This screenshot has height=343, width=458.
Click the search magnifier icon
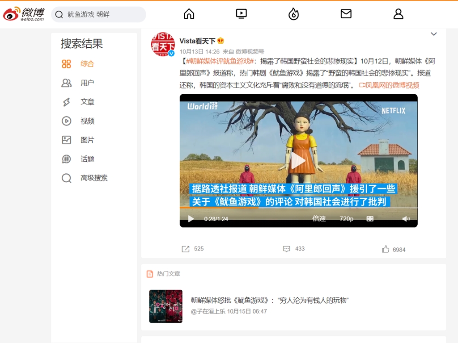59,14
